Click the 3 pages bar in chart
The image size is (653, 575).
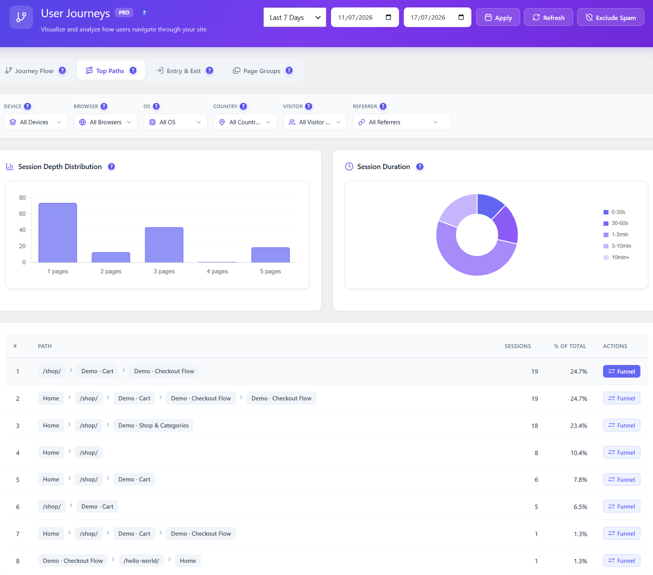pyautogui.click(x=164, y=245)
